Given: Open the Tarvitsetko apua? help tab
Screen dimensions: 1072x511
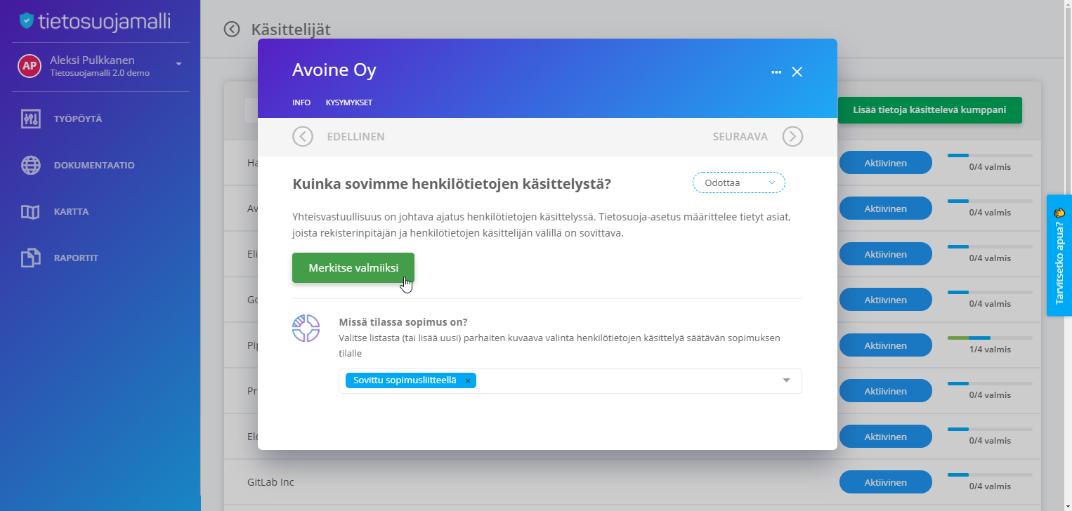Looking at the screenshot, I should tap(1059, 255).
